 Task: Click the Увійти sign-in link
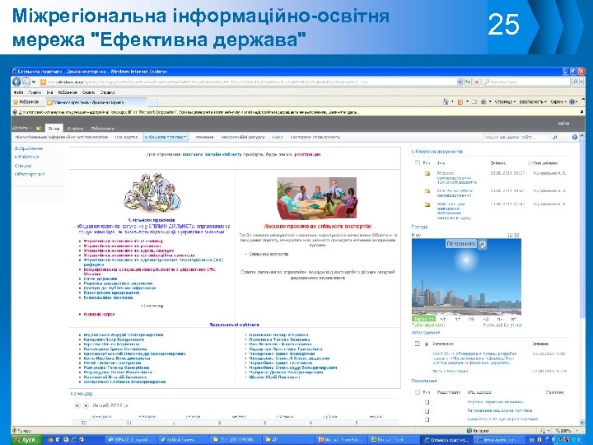pos(563,124)
